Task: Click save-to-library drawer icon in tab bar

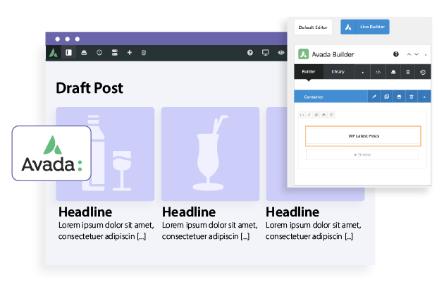Action: click(393, 72)
